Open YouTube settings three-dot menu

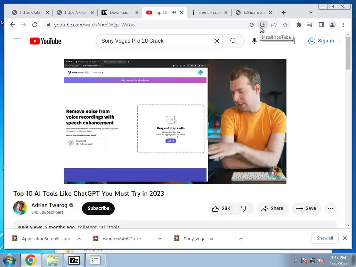tap(294, 41)
